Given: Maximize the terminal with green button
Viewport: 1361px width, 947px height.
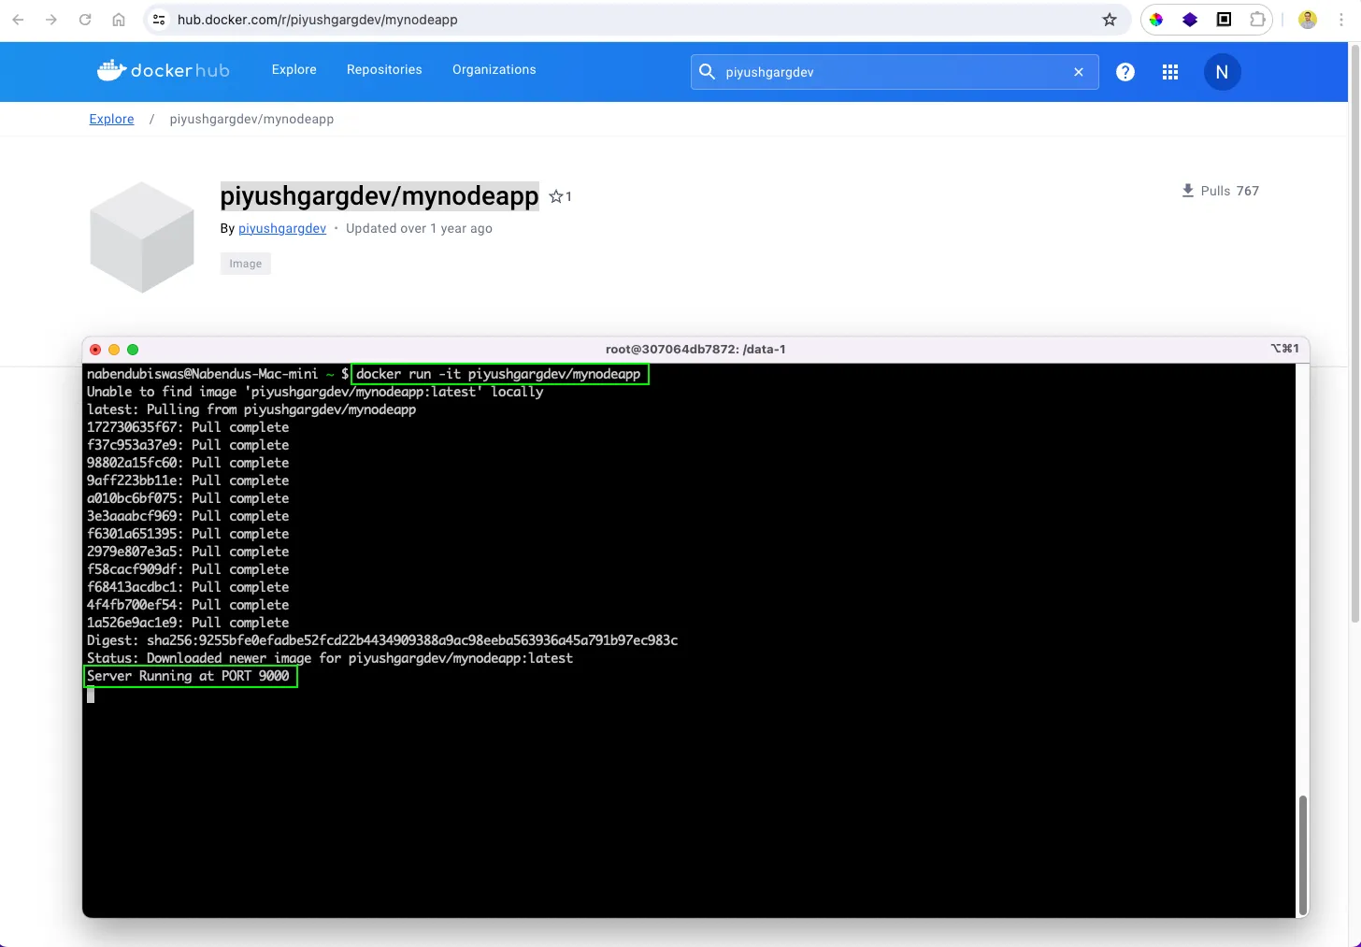Looking at the screenshot, I should pos(133,350).
